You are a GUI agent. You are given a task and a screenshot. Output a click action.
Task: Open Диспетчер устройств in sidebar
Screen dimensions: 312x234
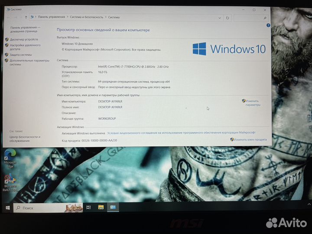[23, 39]
